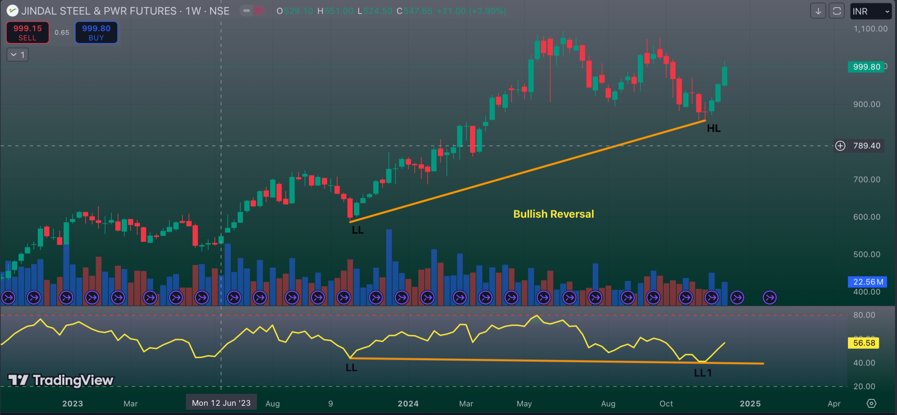Viewport: 897px width, 415px height.
Task: Click the blue 22.56 M volume label
Action: click(867, 282)
